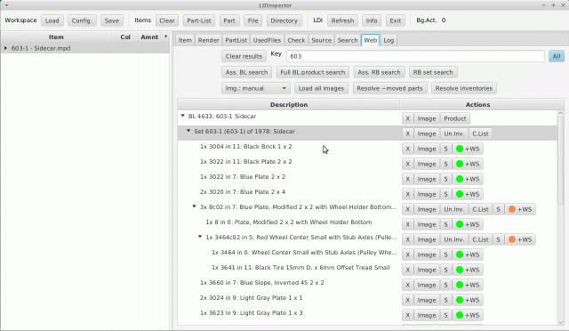Remove BL 4633 result with X button
Image resolution: width=569 pixels, height=331 pixels.
(407, 118)
